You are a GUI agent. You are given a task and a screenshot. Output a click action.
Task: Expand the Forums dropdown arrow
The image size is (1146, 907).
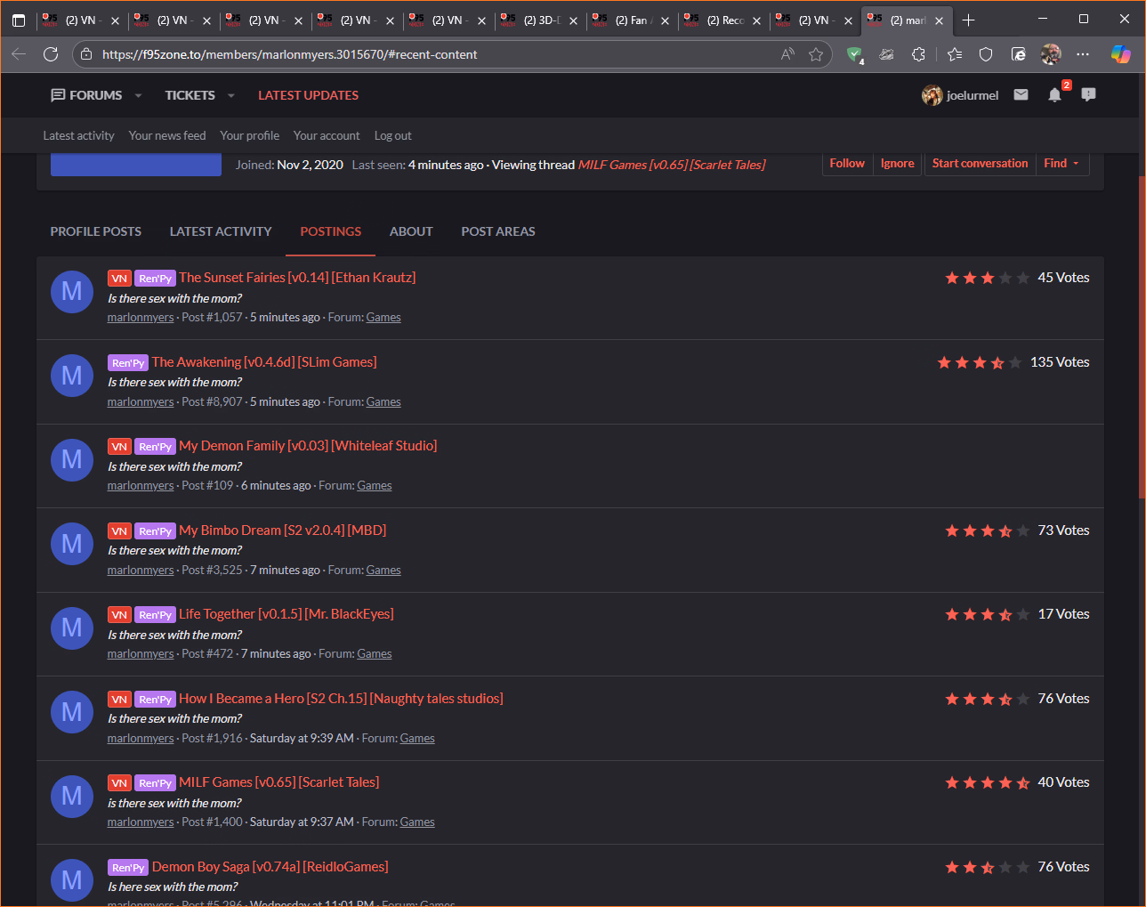[x=138, y=96]
